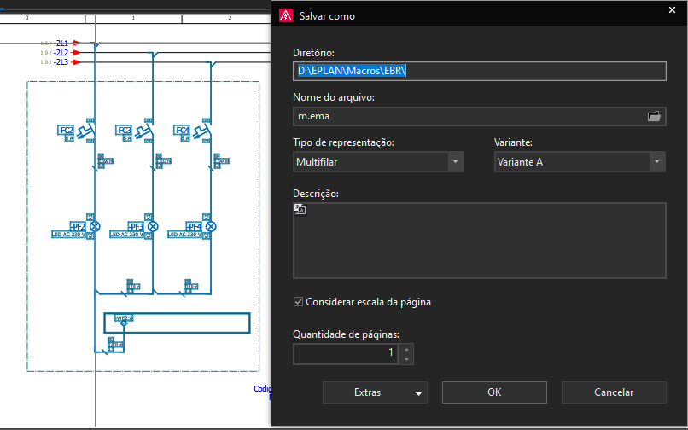Select the PF2 LED lamp symbol
Screen dimensions: 688x430
coord(95,226)
